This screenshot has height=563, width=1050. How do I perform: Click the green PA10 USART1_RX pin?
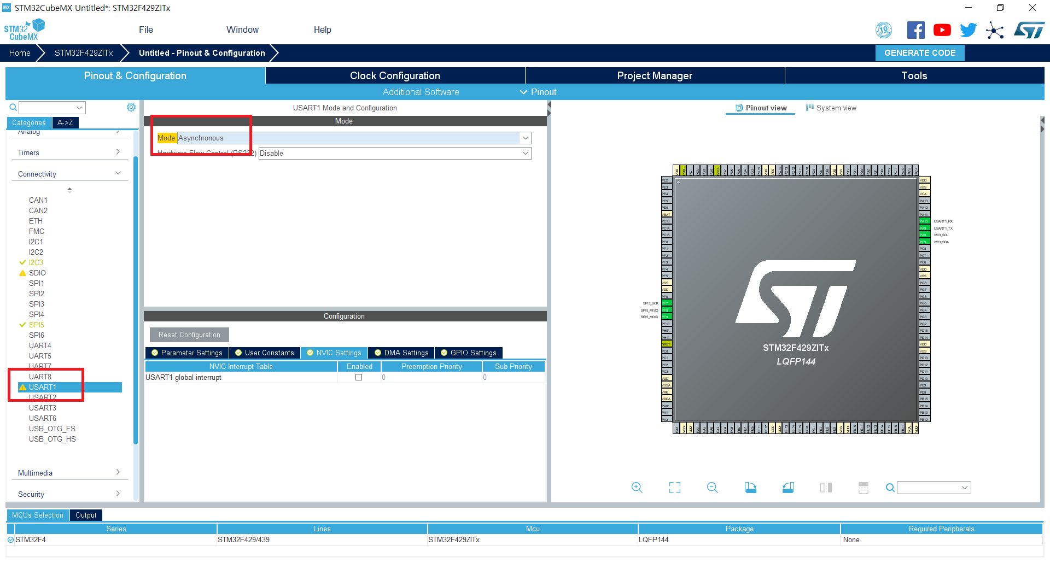pyautogui.click(x=924, y=221)
